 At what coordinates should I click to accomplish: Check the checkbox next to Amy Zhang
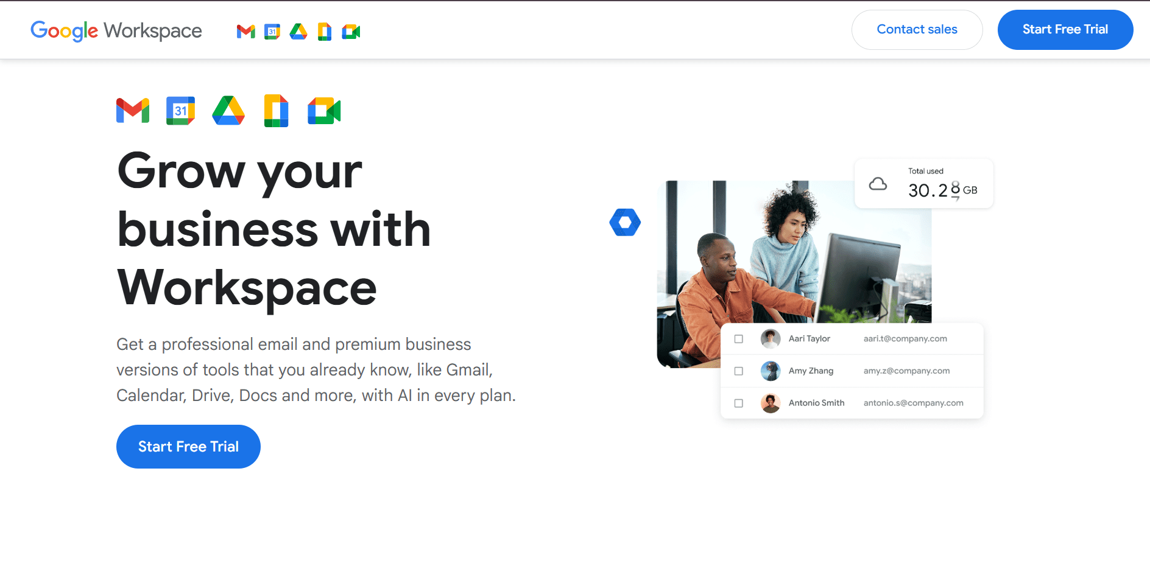[x=739, y=371]
